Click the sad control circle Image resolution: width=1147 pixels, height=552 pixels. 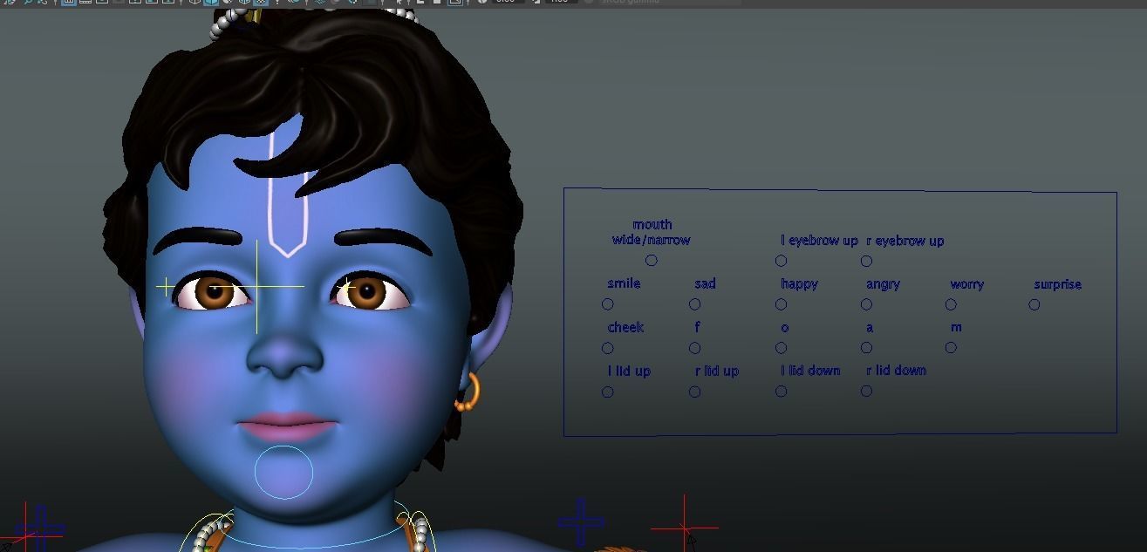(694, 304)
